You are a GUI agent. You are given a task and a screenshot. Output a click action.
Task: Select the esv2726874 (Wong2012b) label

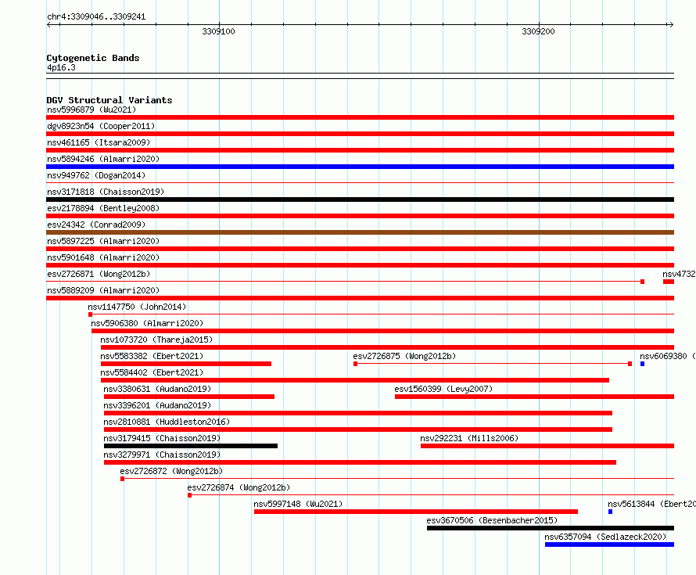point(239,487)
